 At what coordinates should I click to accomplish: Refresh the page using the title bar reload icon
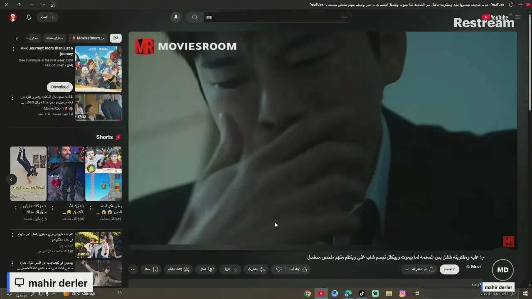click(511, 5)
